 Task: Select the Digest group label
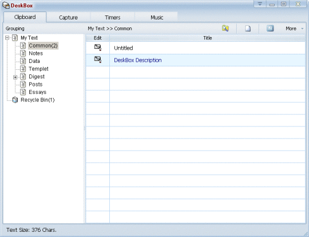(x=37, y=77)
